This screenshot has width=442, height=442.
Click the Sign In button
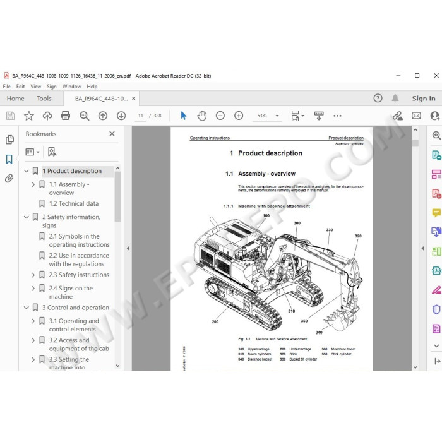pyautogui.click(x=424, y=99)
